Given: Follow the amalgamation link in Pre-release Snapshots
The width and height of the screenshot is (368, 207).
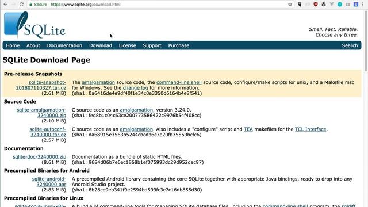Looking at the screenshot, I should click(98, 82).
